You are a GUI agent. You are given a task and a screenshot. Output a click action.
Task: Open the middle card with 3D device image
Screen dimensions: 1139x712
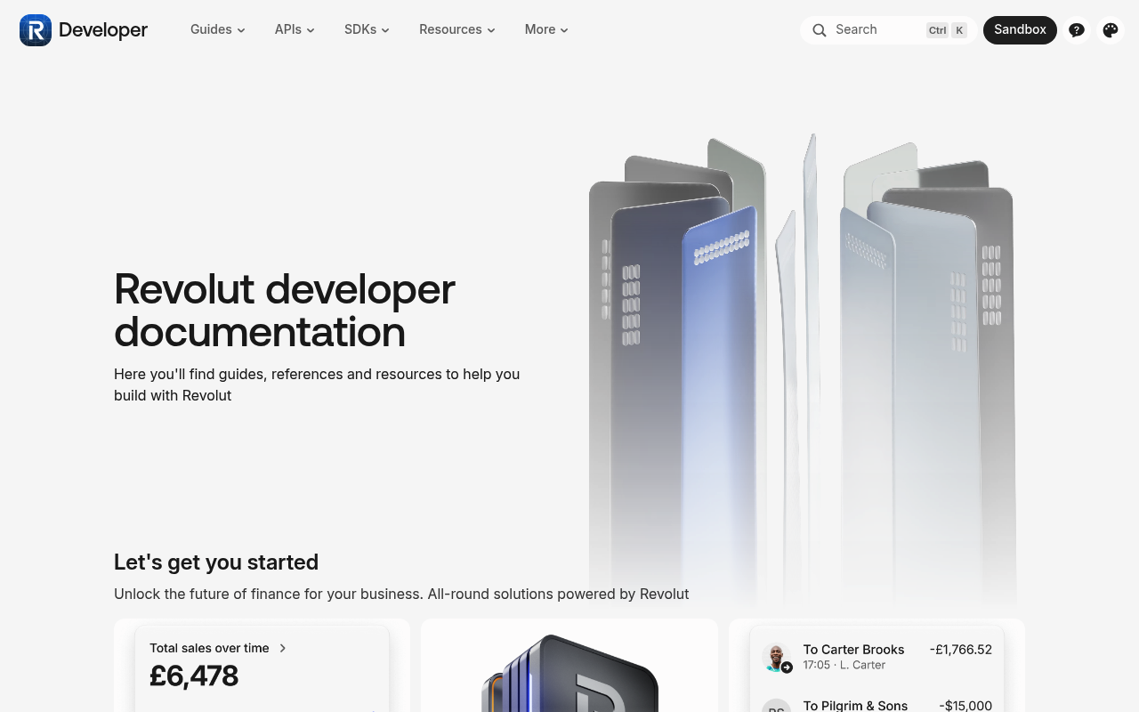[x=569, y=666]
